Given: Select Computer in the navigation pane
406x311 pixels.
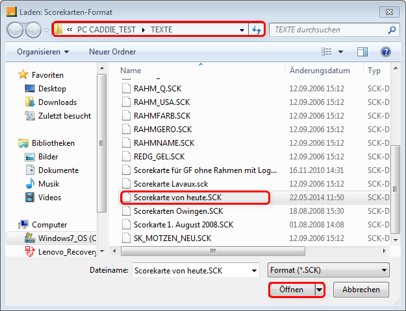Looking at the screenshot, I should [x=49, y=225].
